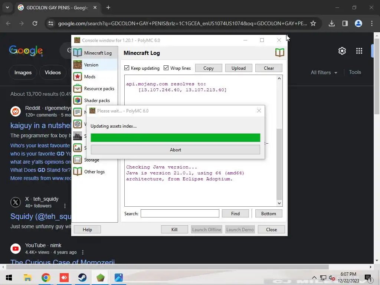Click the Find button
The image size is (380, 285).
(235, 213)
